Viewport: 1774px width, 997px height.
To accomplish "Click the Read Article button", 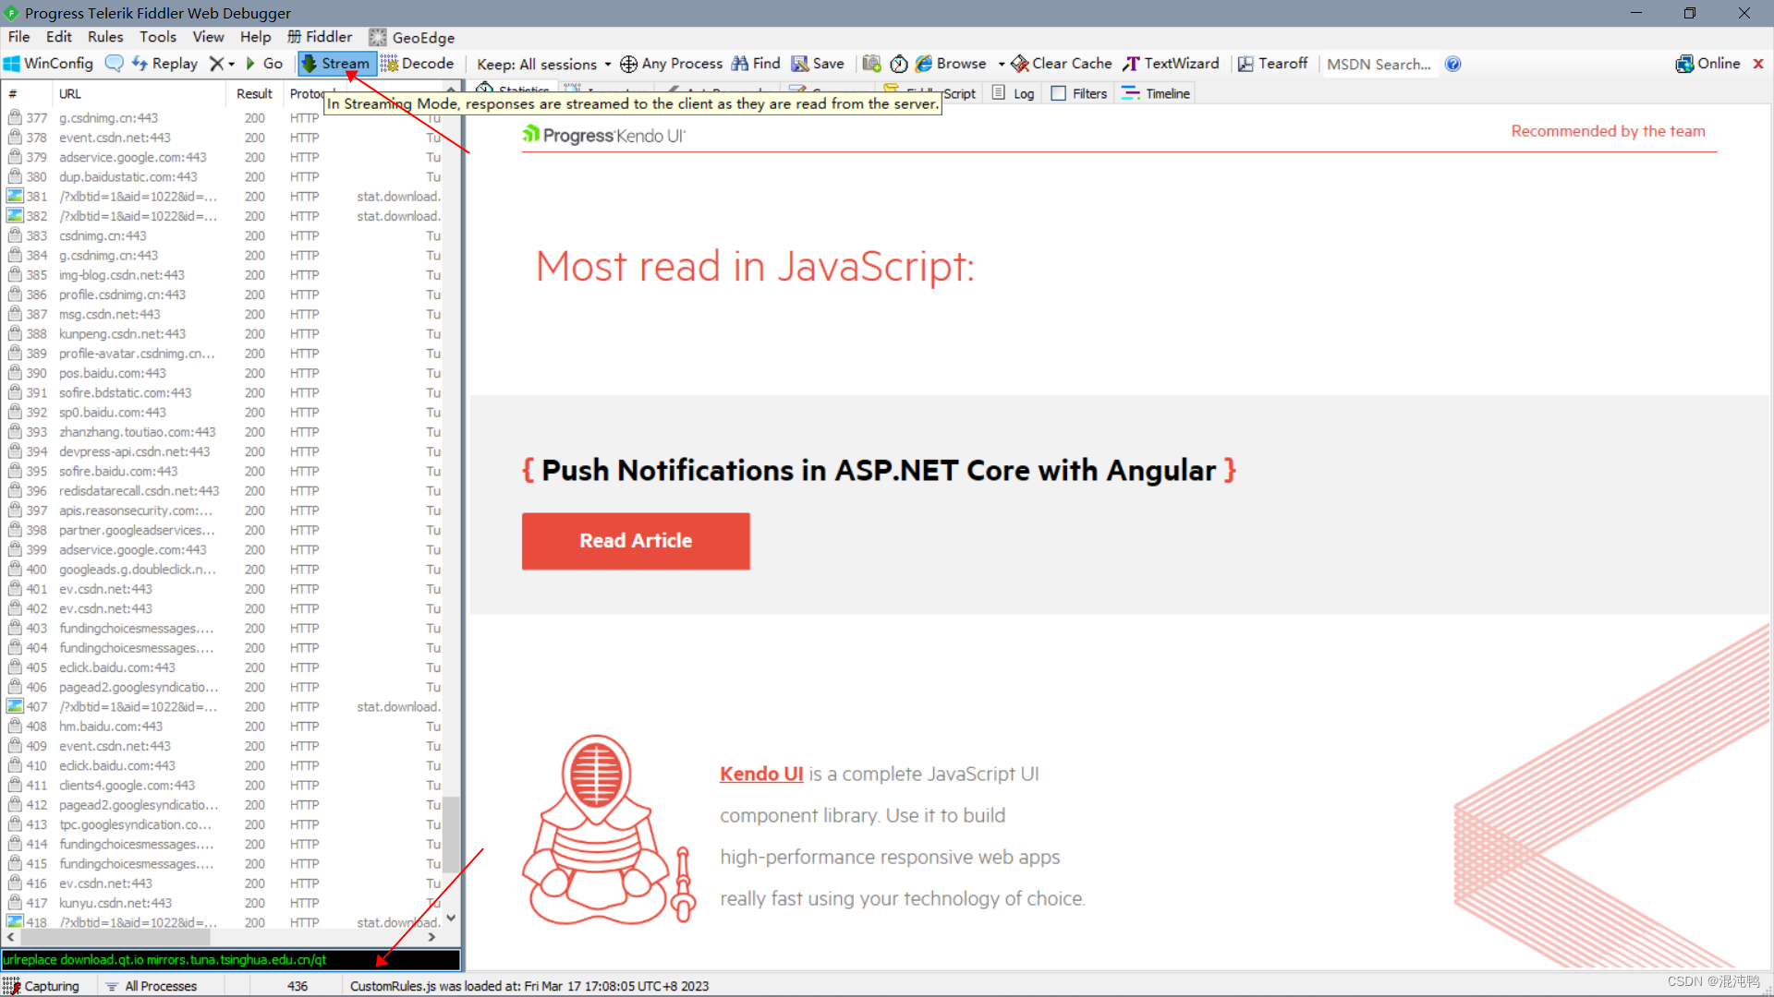I will coord(636,541).
